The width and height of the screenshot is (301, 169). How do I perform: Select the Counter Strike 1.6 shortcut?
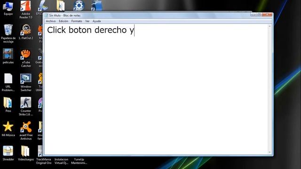(26, 107)
